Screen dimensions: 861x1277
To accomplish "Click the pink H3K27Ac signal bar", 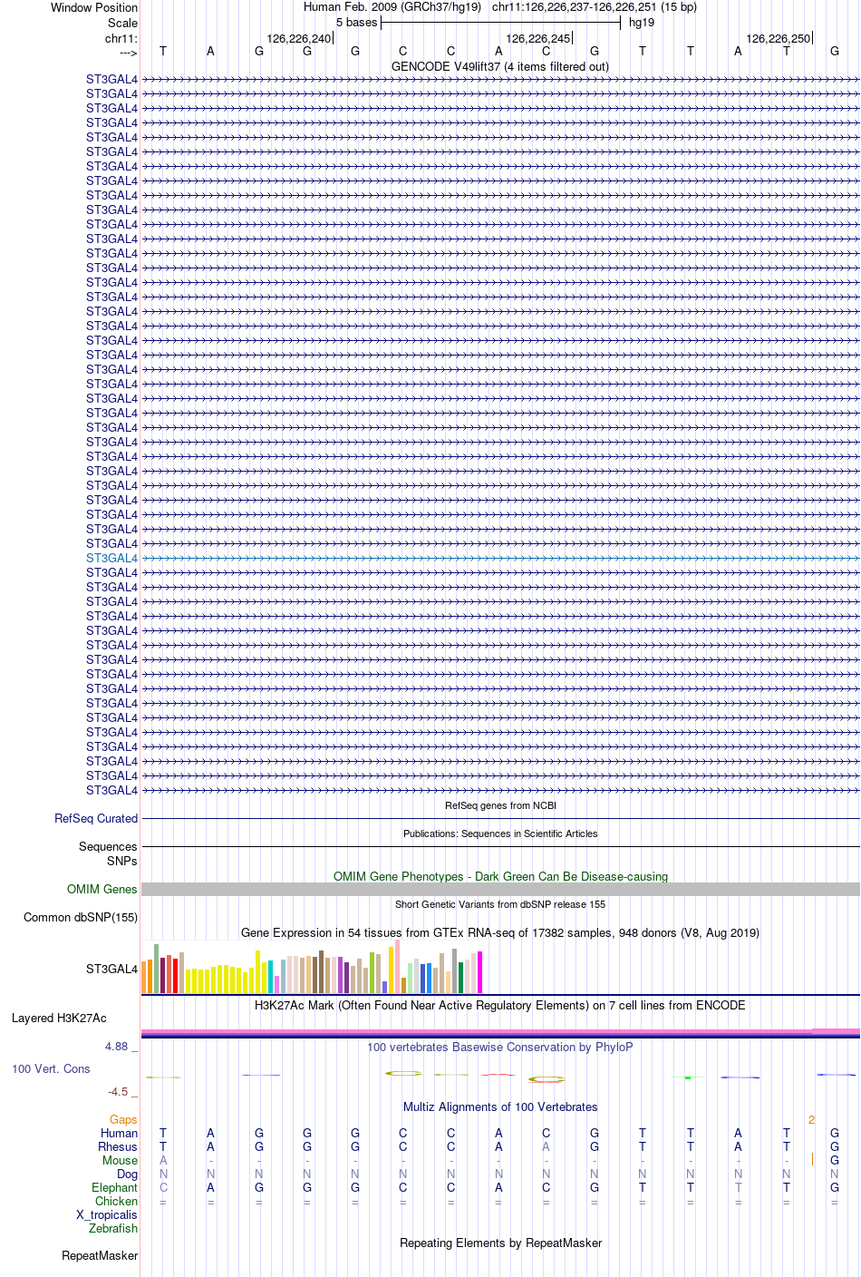I will pos(500,1032).
